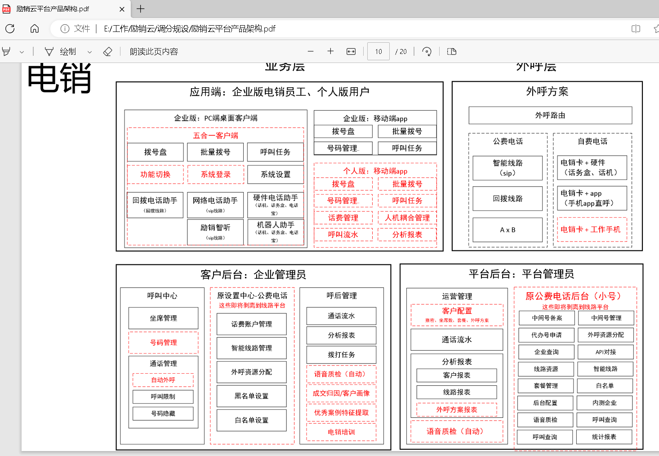Expand 绘制 draw options dropdown
The height and width of the screenshot is (456, 659).
pyautogui.click(x=89, y=52)
